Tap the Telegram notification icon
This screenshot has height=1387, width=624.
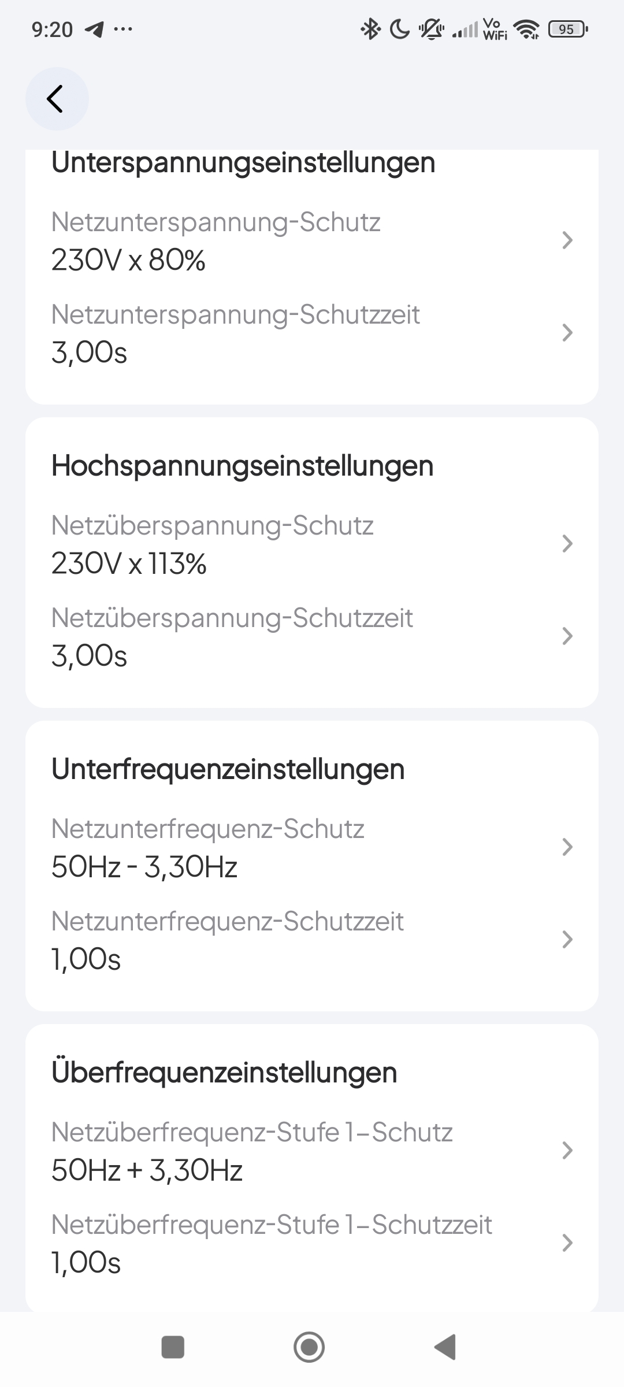point(94,29)
